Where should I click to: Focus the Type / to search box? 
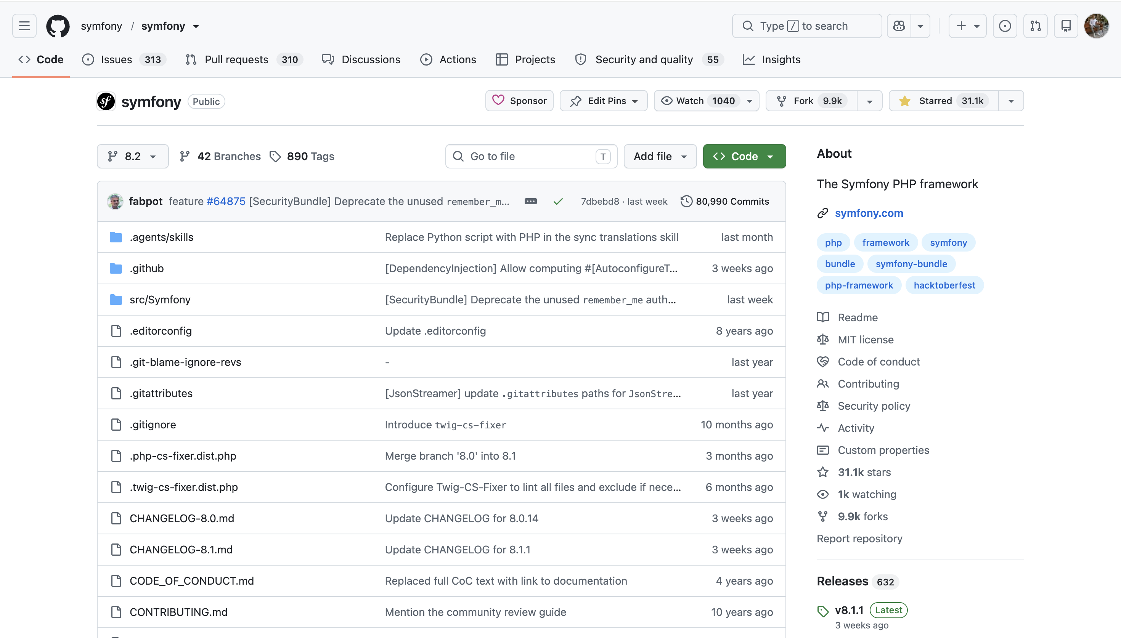(807, 26)
